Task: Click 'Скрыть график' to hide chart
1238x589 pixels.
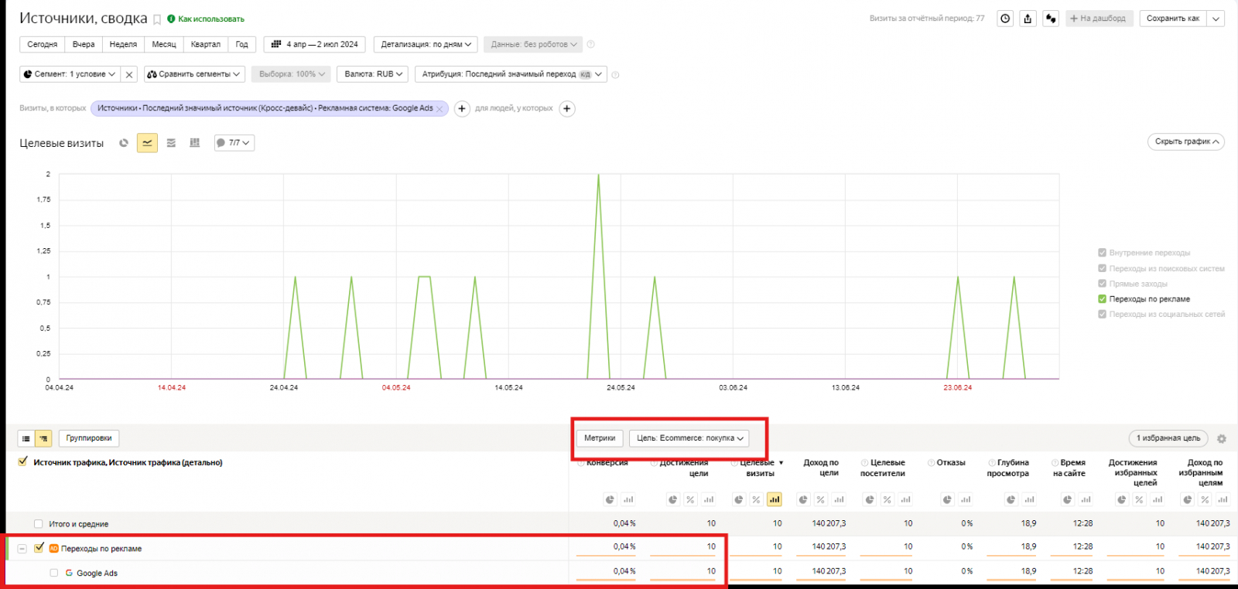Action: tap(1185, 142)
